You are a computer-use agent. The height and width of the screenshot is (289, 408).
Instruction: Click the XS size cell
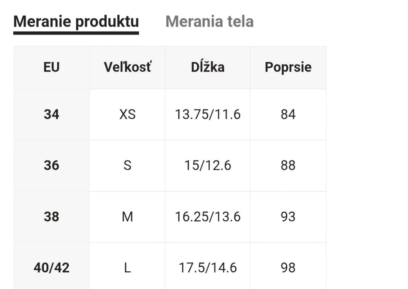tap(127, 114)
